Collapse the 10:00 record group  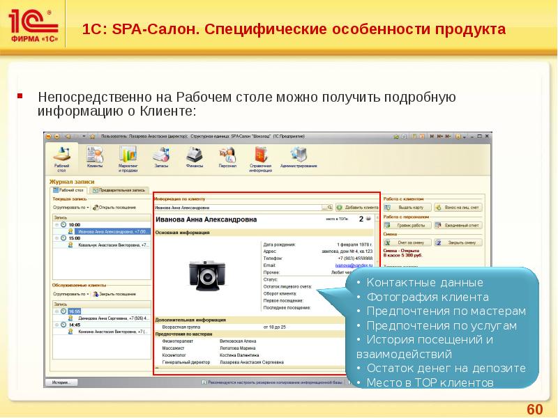56,225
